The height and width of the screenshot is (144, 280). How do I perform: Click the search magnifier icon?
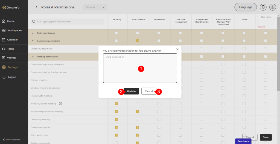tap(34, 21)
